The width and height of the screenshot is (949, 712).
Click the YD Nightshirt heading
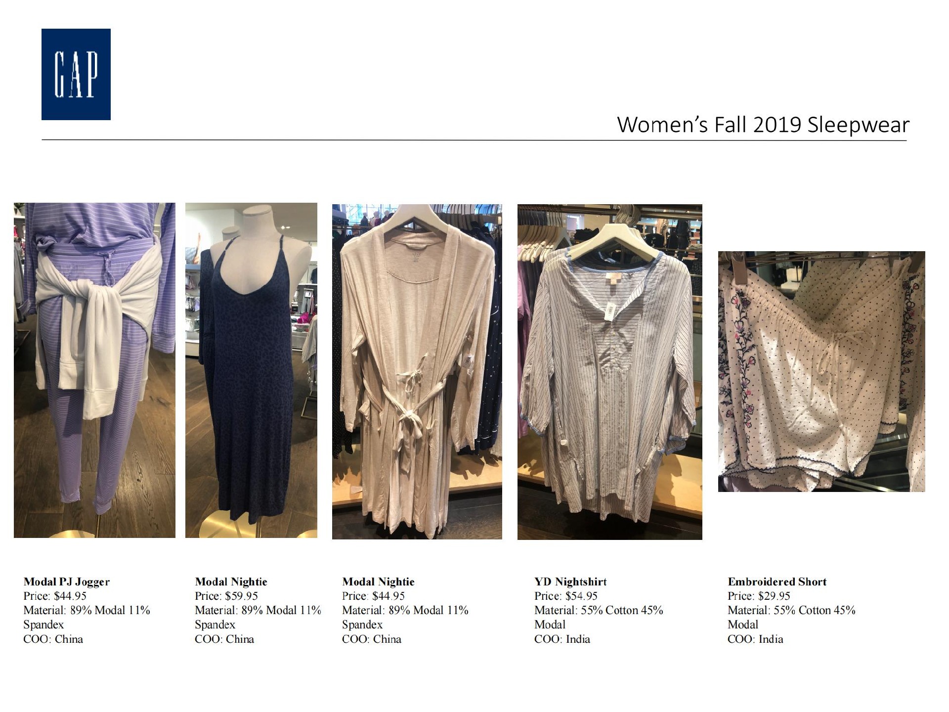coord(570,582)
